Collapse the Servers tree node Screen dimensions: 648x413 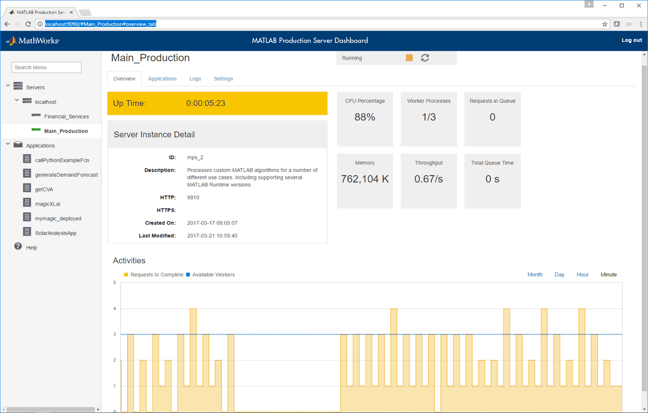8,86
